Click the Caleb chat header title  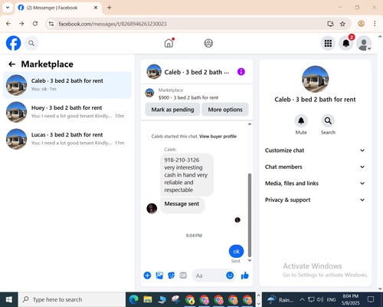197,72
